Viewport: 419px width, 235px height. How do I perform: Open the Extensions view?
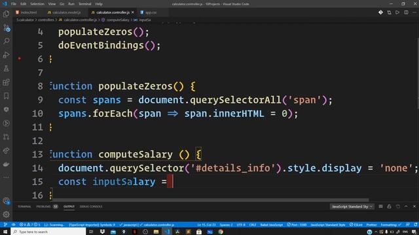(6, 82)
